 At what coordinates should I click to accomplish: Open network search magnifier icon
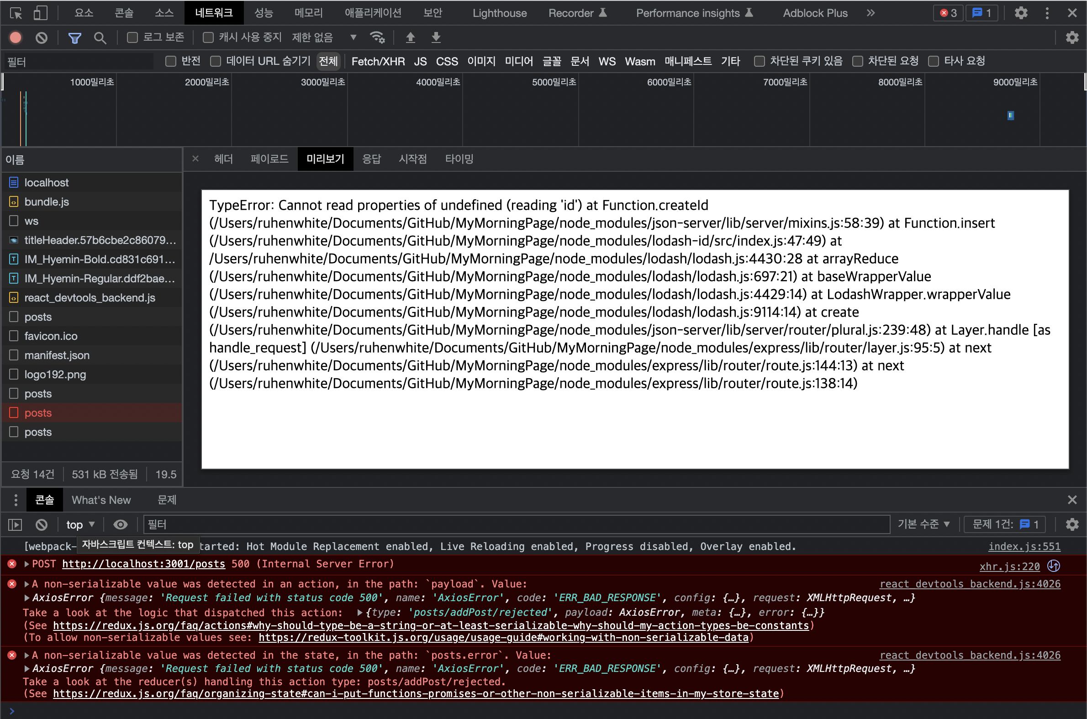tap(100, 37)
